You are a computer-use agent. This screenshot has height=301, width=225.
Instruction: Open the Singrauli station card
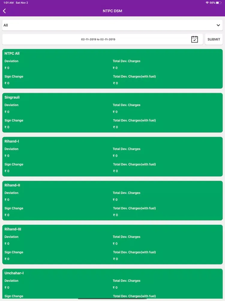(x=112, y=113)
